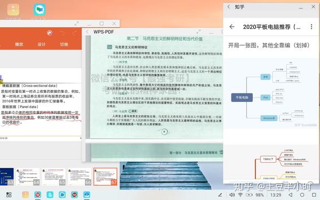Open the app launcher grid in taskbar

pyautogui.click(x=9, y=195)
